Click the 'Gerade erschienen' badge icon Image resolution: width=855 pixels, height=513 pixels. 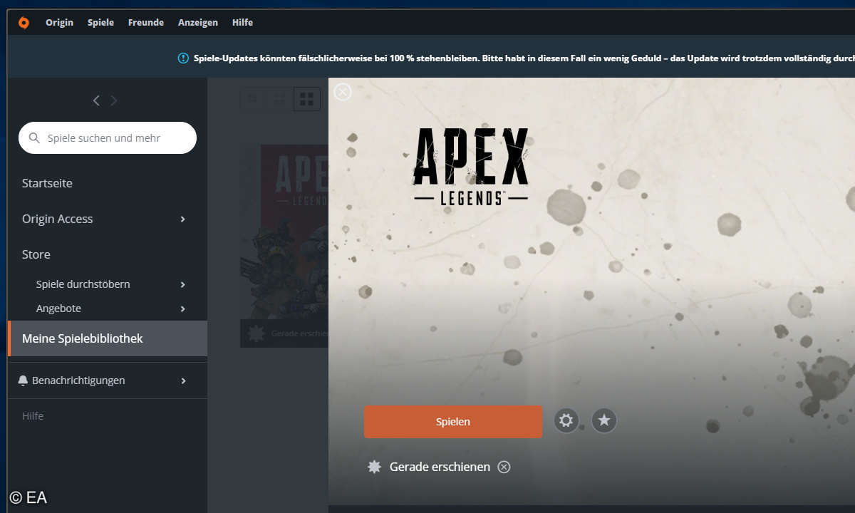click(374, 467)
